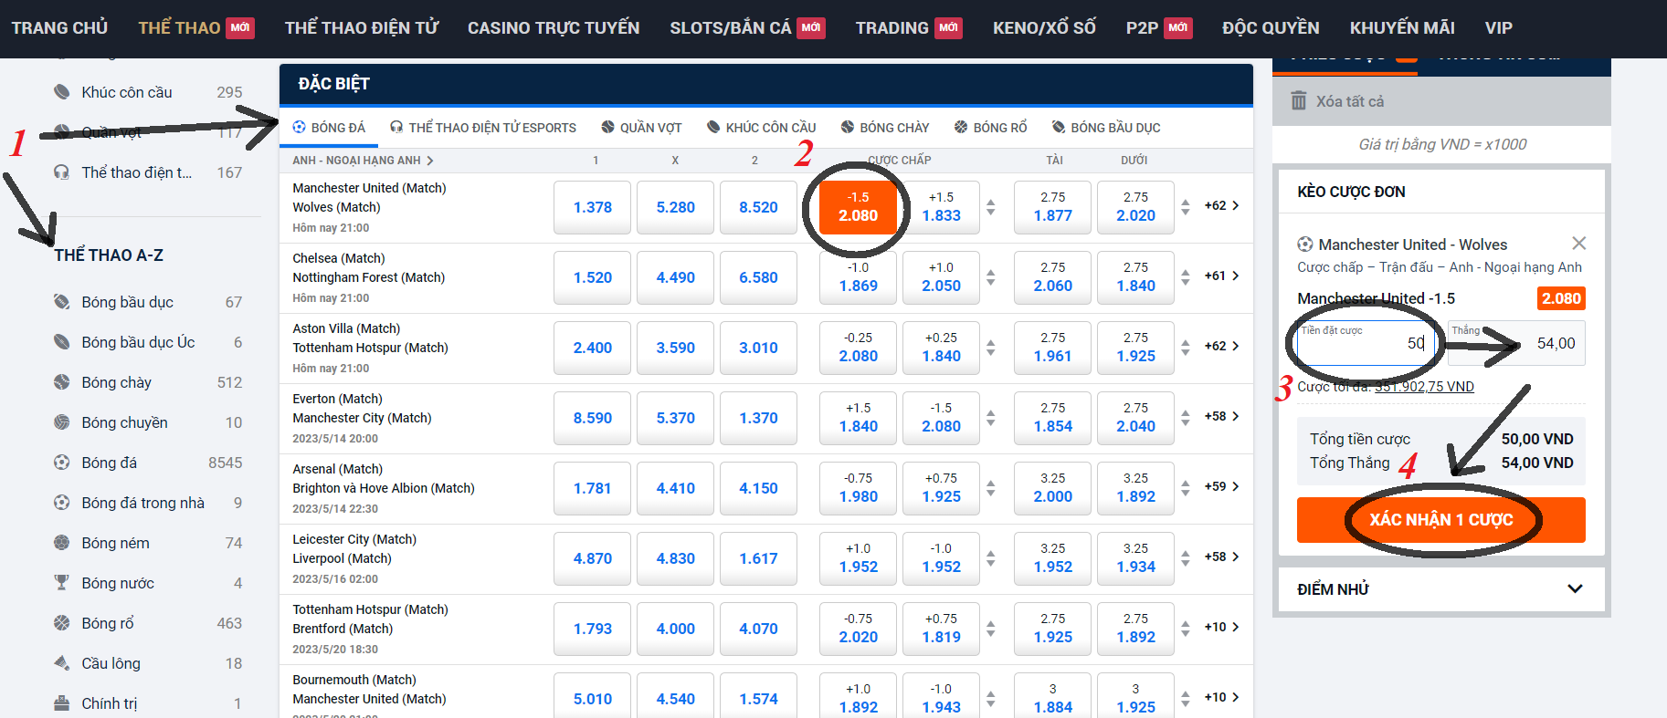Click the Bóng ném sidebar icon
The height and width of the screenshot is (718, 1667).
pyautogui.click(x=61, y=543)
